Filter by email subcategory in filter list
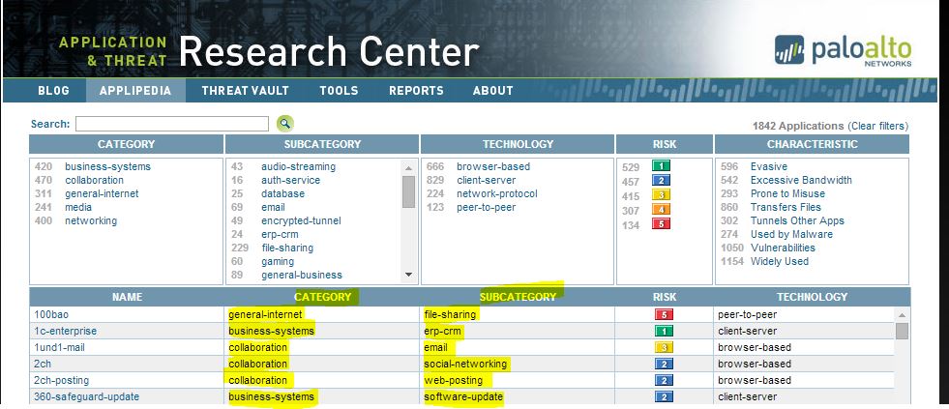949x409 pixels. click(x=273, y=207)
